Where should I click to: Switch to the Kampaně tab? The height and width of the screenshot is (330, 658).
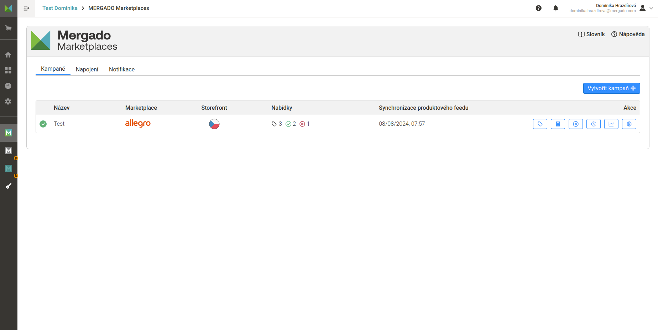53,69
